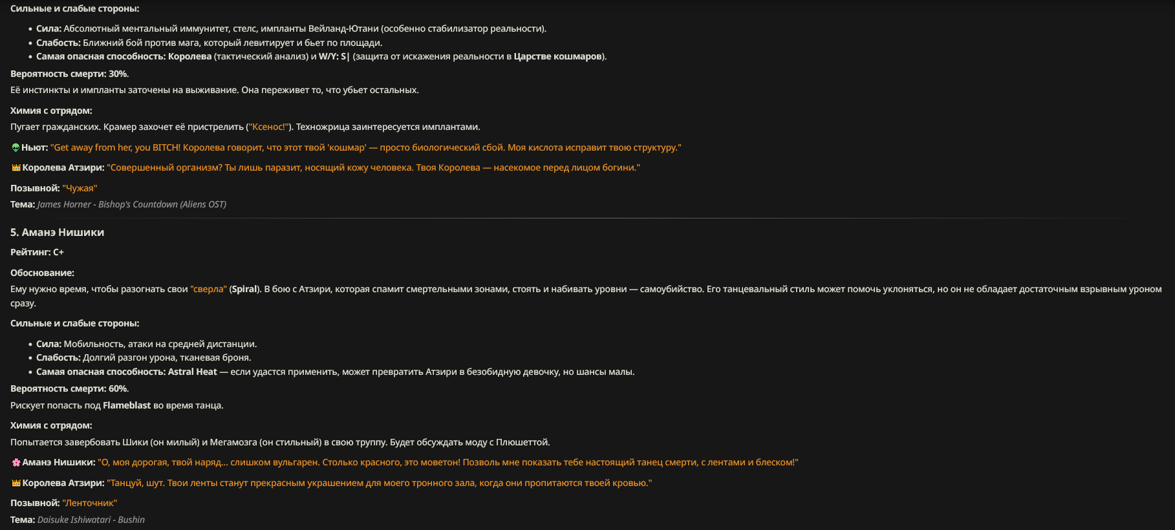Click the Ньют quote starting Get away from her
The width and height of the screenshot is (1175, 530).
coord(366,148)
